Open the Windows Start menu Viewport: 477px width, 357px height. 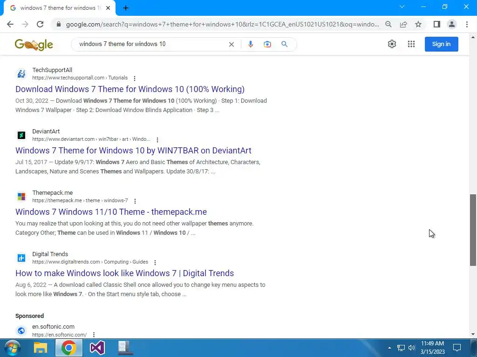point(12,348)
